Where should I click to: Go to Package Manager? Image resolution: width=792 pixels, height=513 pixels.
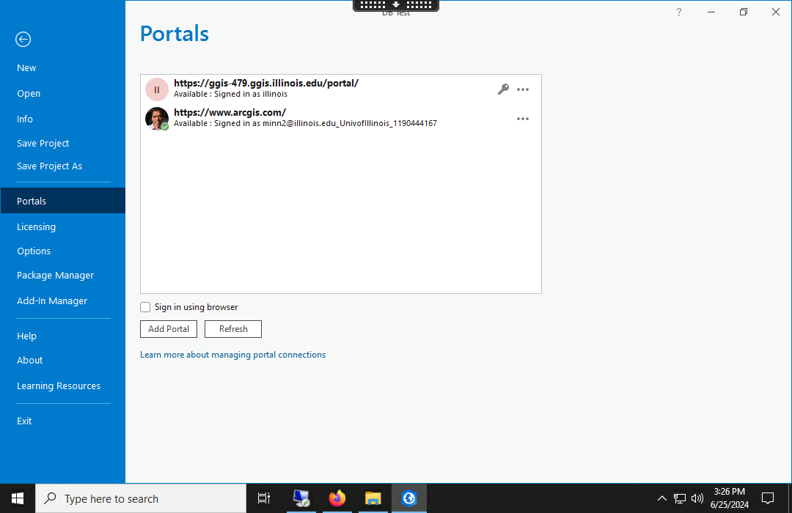(x=56, y=276)
